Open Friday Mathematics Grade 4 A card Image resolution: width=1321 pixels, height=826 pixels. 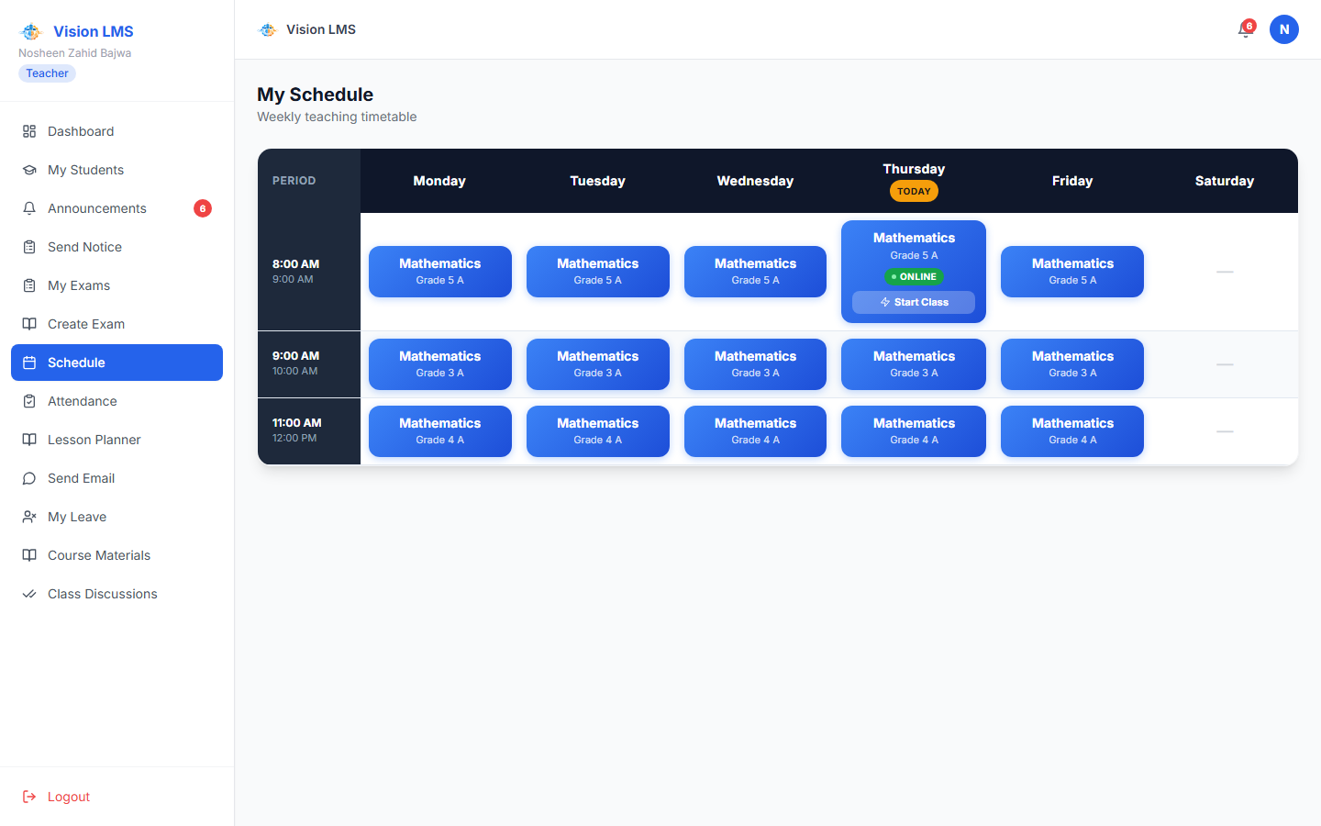(x=1072, y=431)
